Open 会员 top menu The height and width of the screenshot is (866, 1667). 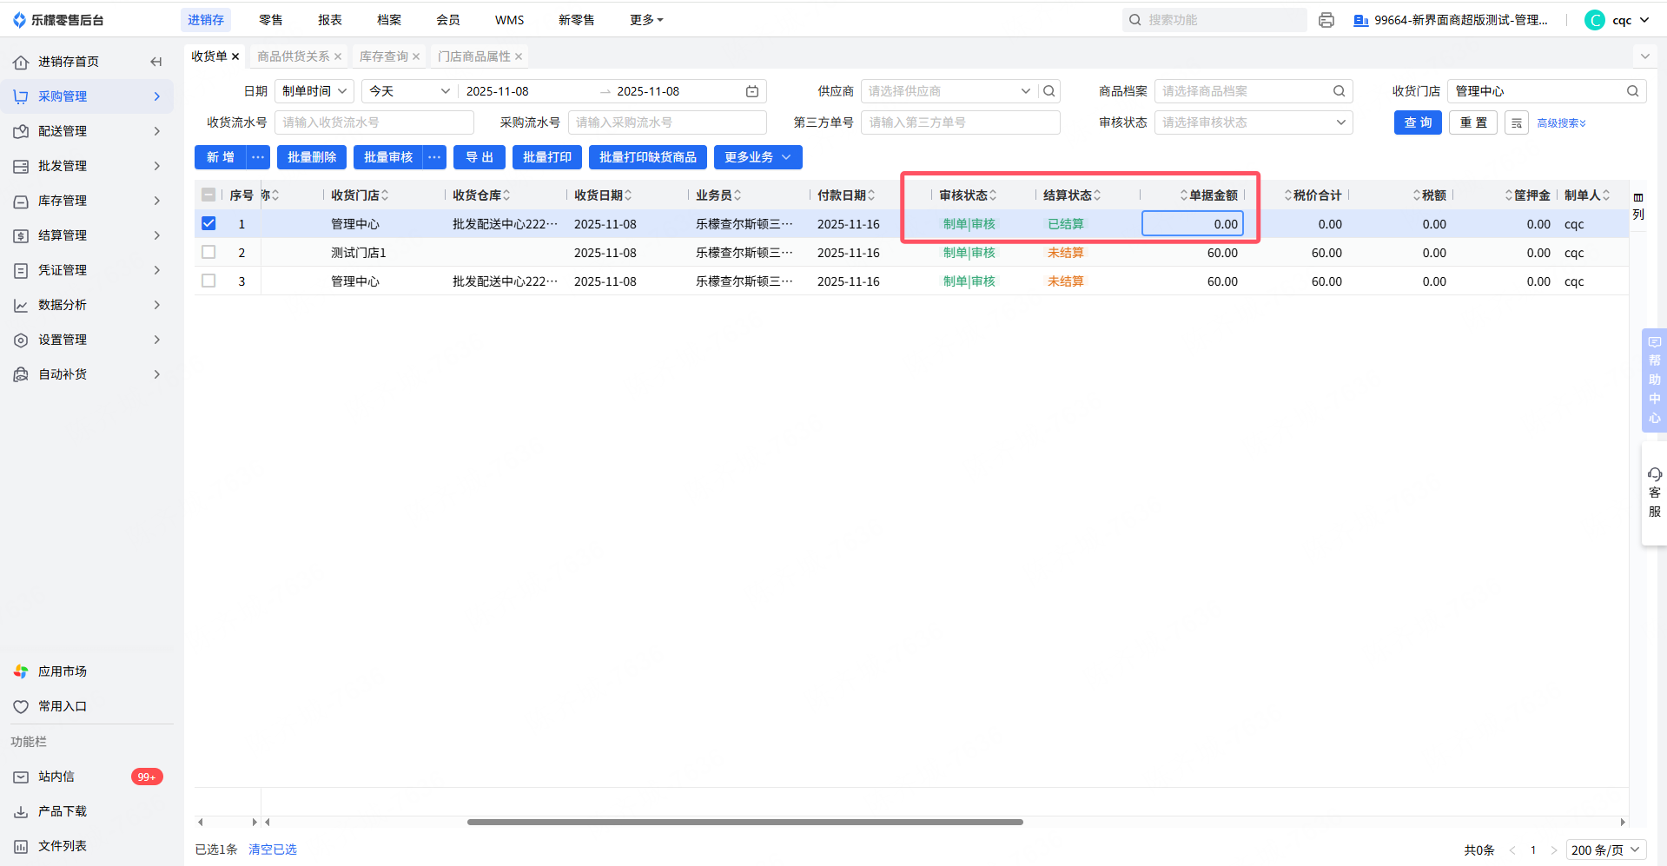click(x=448, y=20)
